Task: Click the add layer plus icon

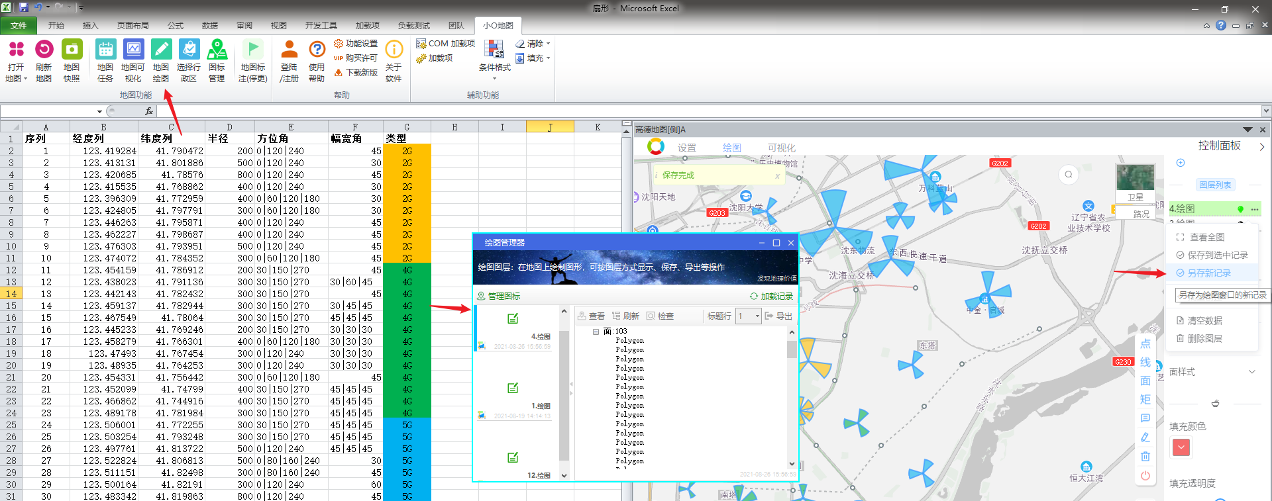Action: coord(1180,163)
